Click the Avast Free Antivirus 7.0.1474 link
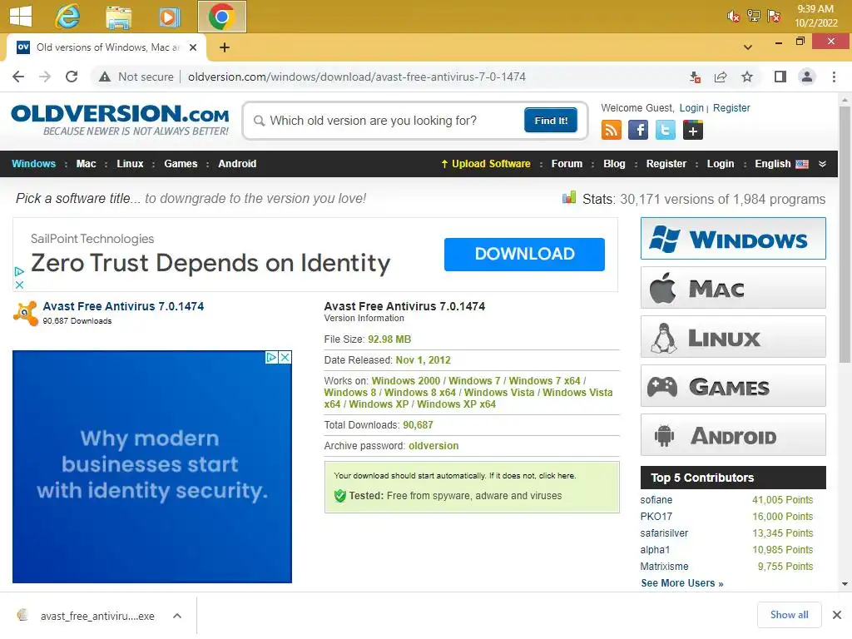This screenshot has width=852, height=639. pyautogui.click(x=123, y=306)
